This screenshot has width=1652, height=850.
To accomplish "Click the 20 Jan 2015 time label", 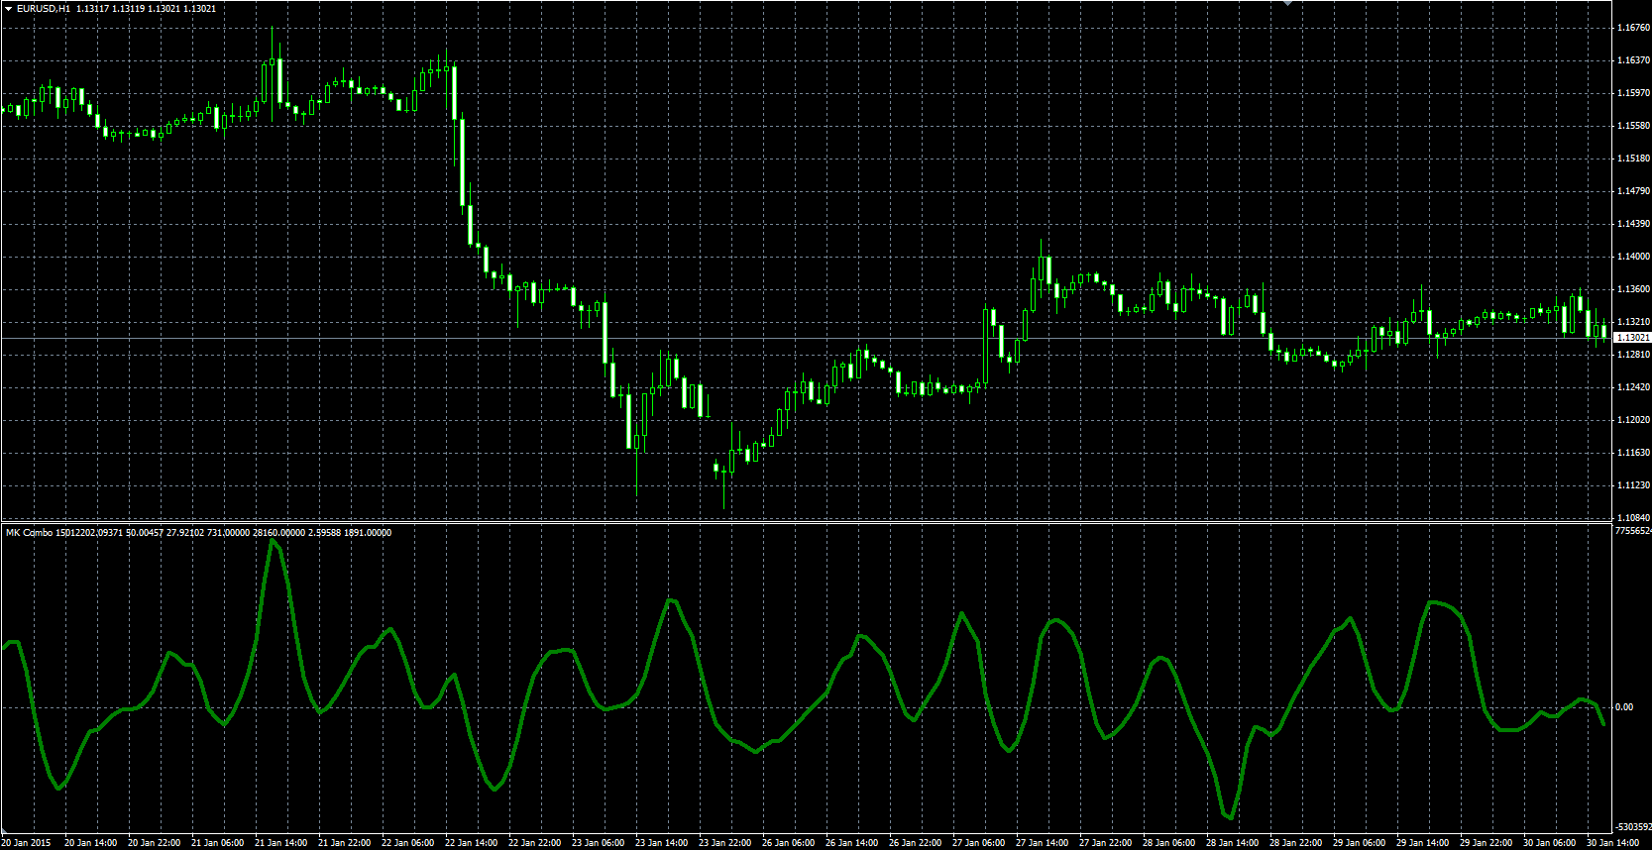I will pyautogui.click(x=26, y=843).
